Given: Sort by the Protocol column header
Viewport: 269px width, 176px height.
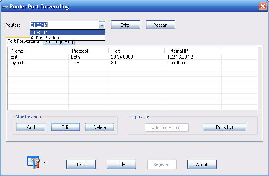Looking at the screenshot, I should click(x=88, y=51).
